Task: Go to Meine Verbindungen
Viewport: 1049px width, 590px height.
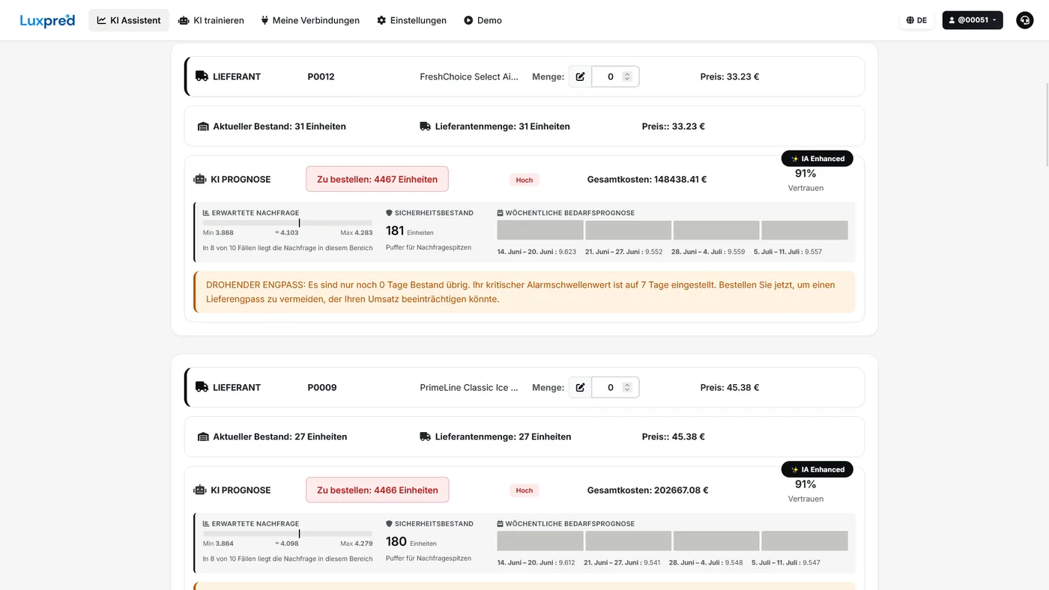Action: 310,20
